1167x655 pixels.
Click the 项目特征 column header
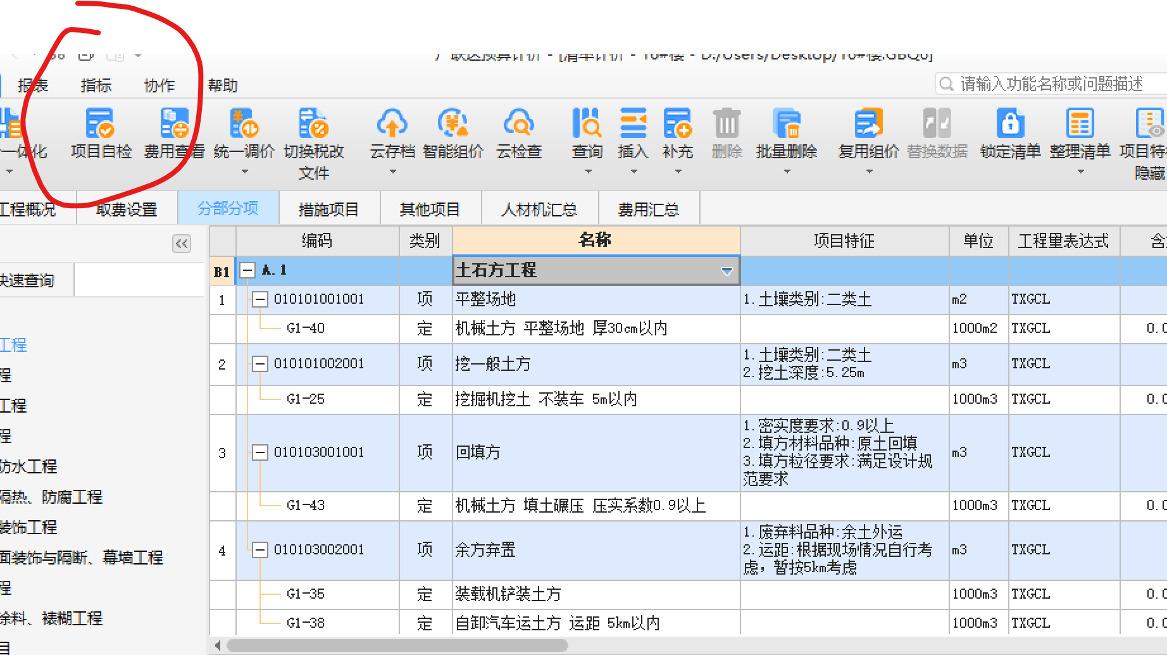pyautogui.click(x=844, y=240)
